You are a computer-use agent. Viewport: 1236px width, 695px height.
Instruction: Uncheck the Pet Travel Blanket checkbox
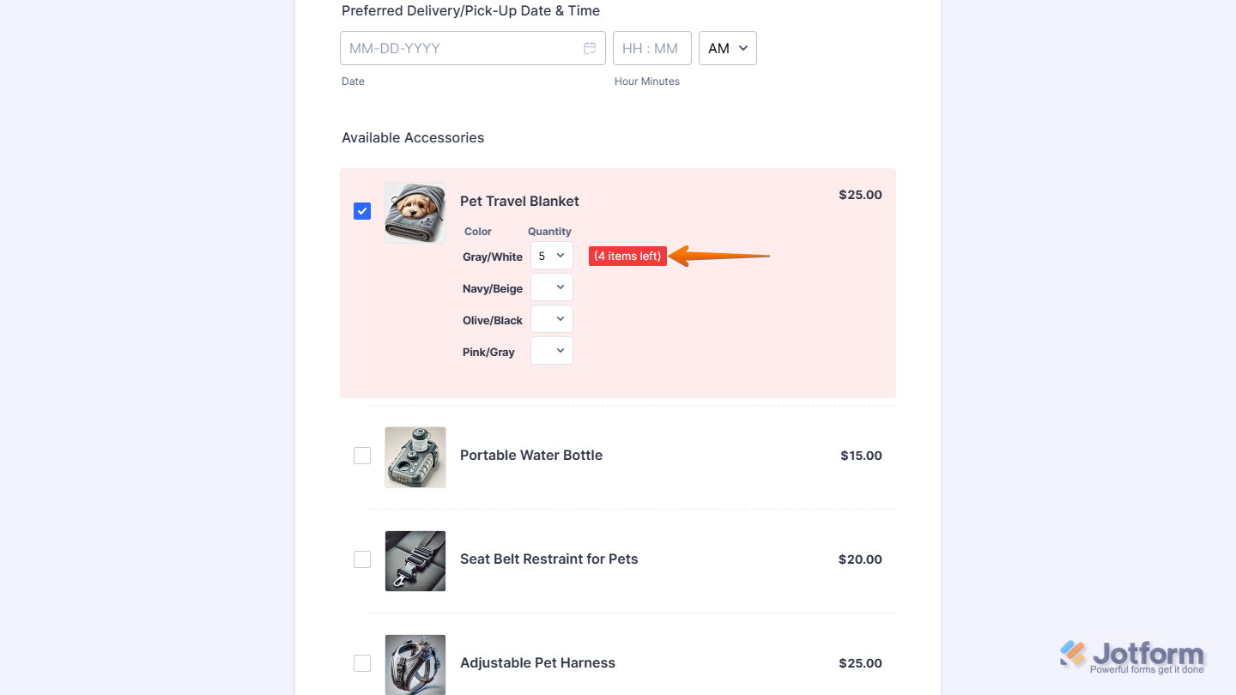(x=362, y=211)
